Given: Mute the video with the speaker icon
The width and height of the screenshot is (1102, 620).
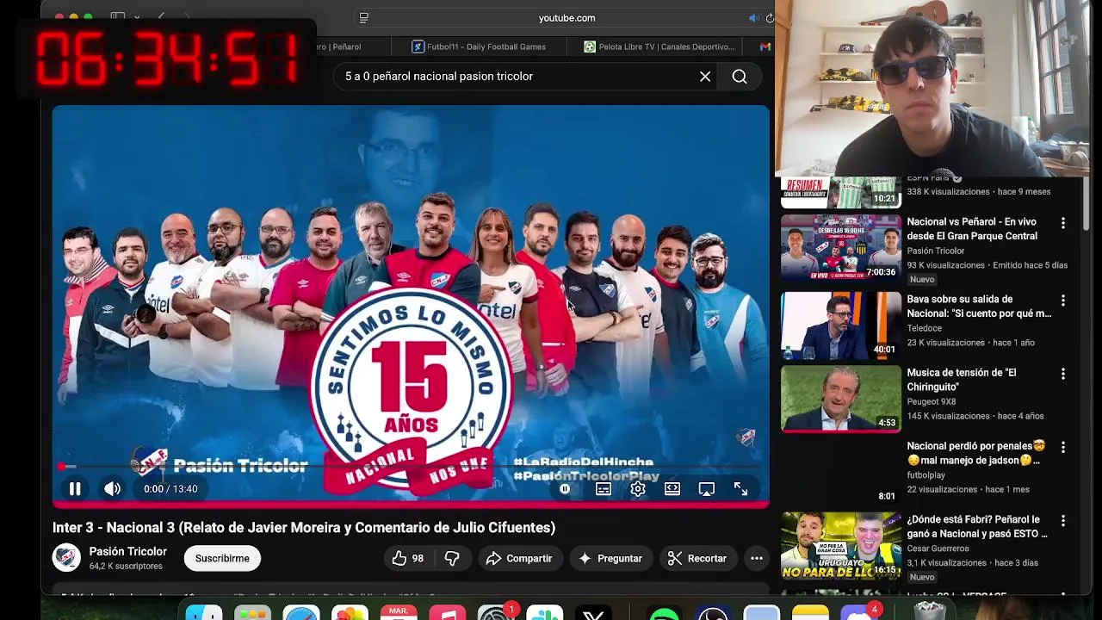Looking at the screenshot, I should tap(112, 488).
